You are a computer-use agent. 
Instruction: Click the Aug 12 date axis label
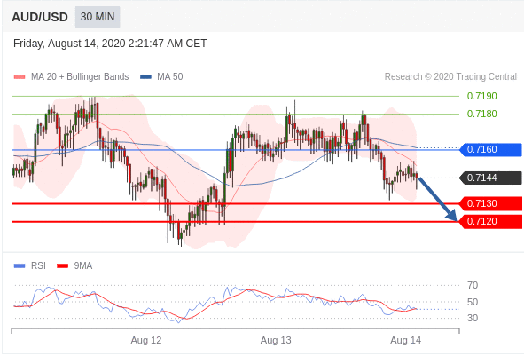tap(146, 341)
